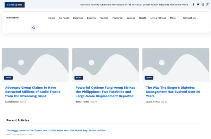Click NEWS badge on Singer's Diabetes card
Viewport: 211px width, 139px height.
[x=149, y=77]
